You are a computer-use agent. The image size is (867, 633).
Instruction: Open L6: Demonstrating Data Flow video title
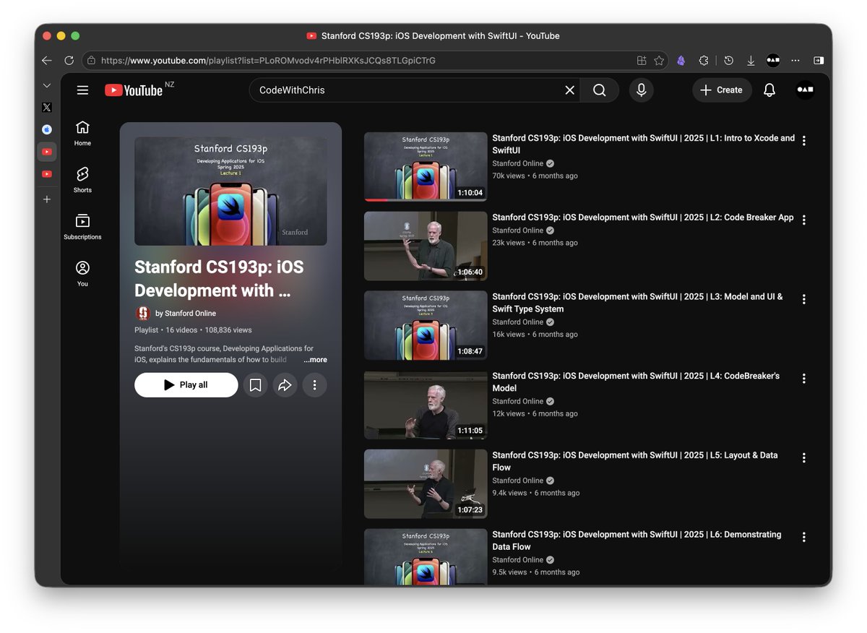637,541
